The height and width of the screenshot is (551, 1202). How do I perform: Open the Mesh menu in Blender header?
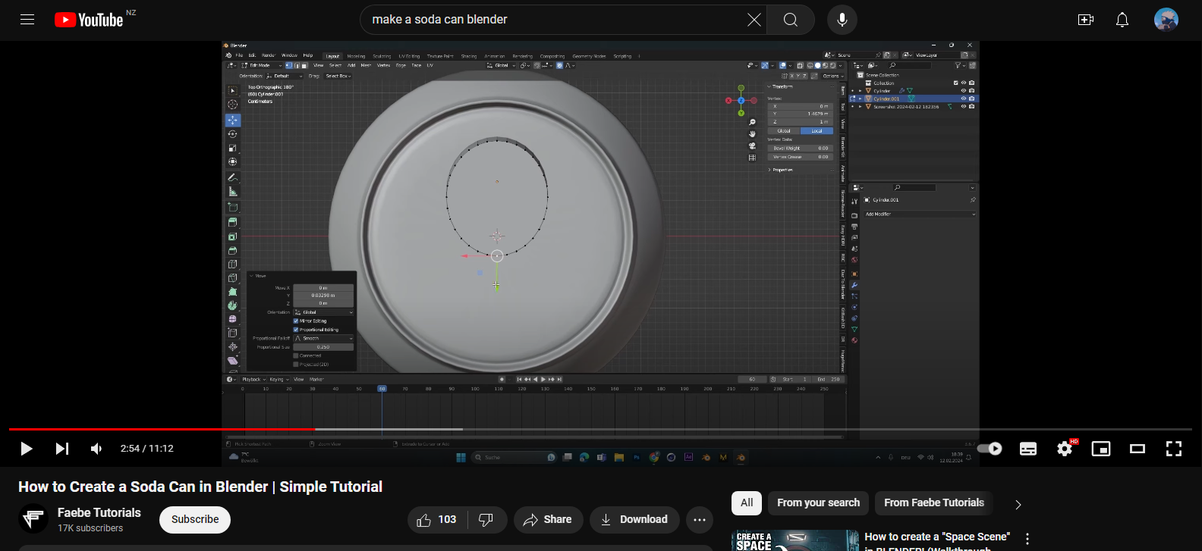pyautogui.click(x=367, y=65)
